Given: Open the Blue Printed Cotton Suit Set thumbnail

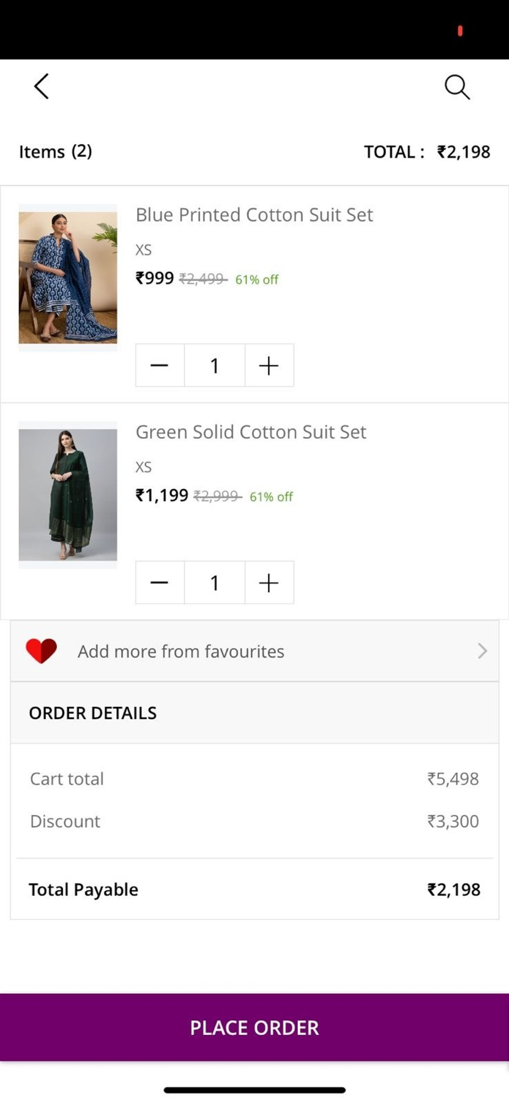Looking at the screenshot, I should 68,277.
